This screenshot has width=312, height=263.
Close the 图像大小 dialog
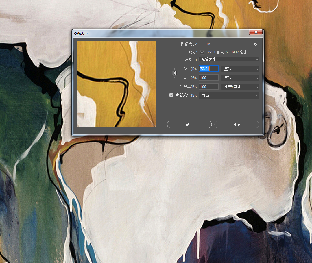click(x=256, y=32)
